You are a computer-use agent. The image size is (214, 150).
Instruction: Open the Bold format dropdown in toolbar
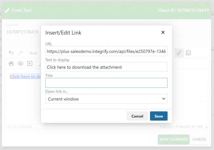34,53
